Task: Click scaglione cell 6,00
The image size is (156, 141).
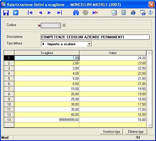Action: tap(47, 84)
